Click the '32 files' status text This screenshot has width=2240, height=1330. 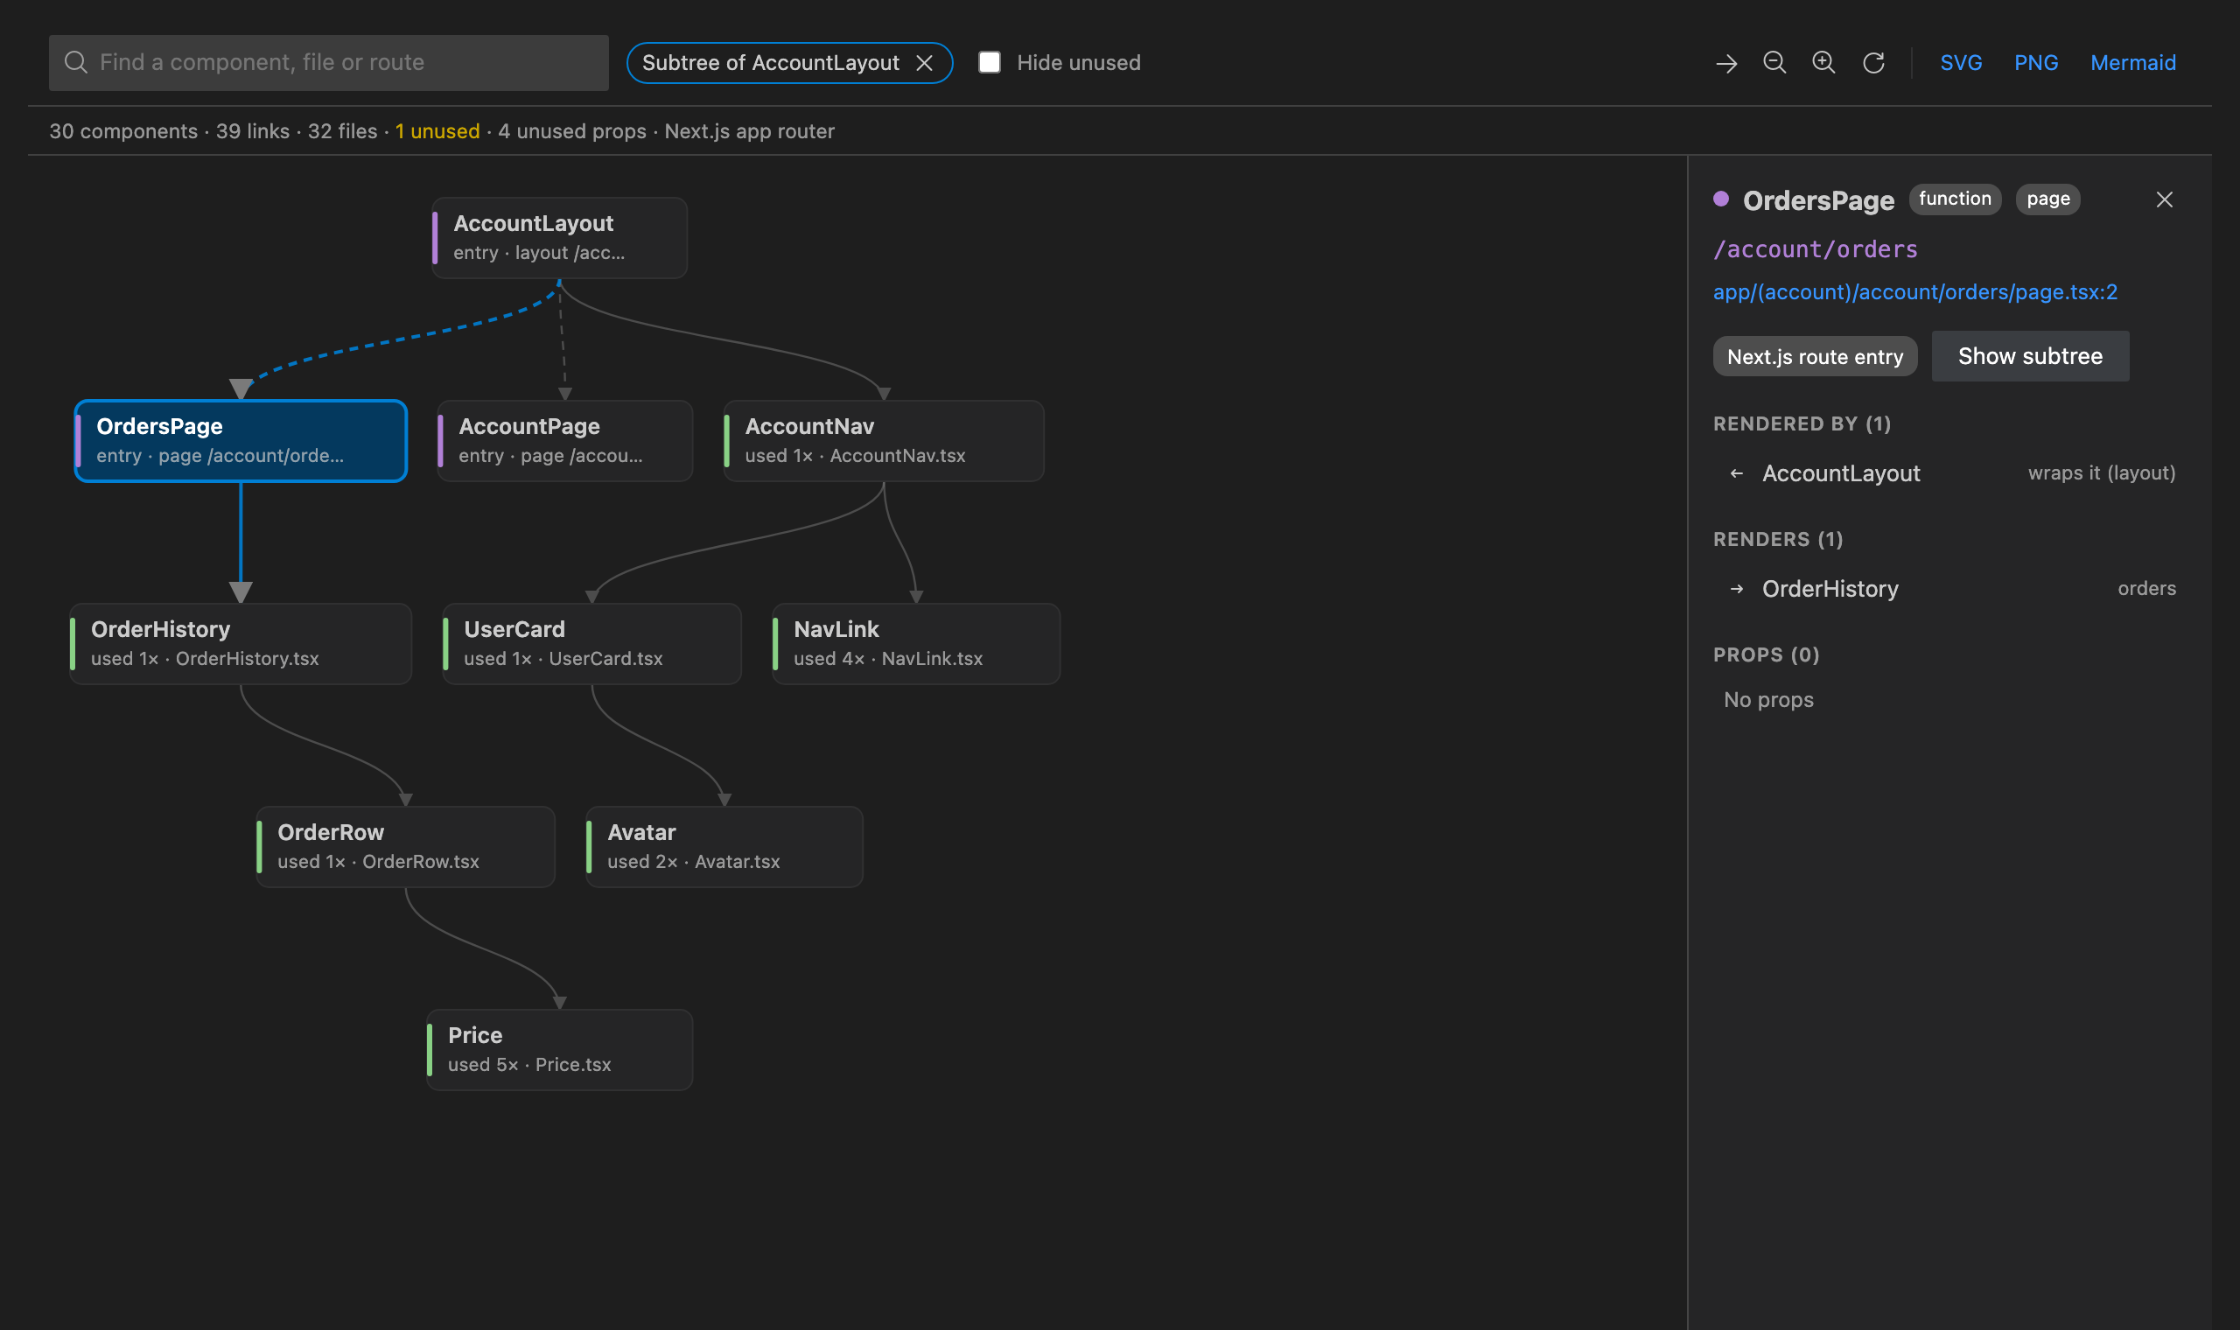click(342, 131)
